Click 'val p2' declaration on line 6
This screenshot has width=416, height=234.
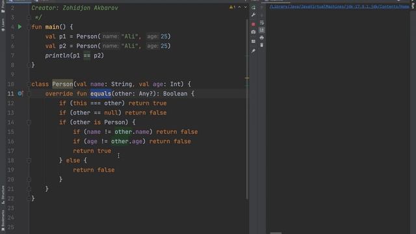pos(55,46)
